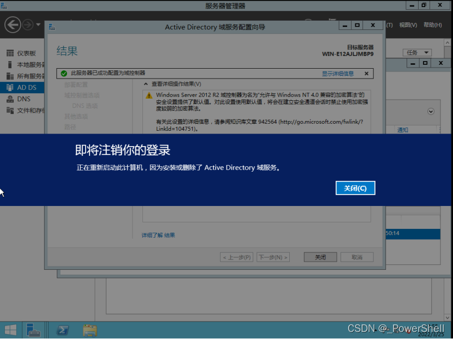The width and height of the screenshot is (453, 339).
Task: Click the AD DS role icon
Action: [10, 87]
